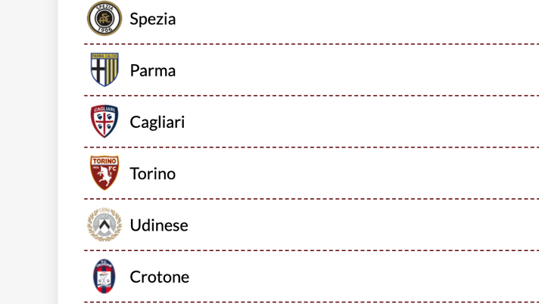Select the Udinese laurel wreath logo
The image size is (539, 304).
click(104, 225)
